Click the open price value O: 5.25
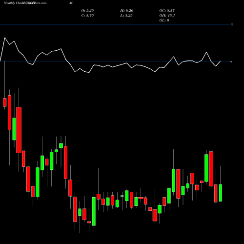 pos(87,11)
